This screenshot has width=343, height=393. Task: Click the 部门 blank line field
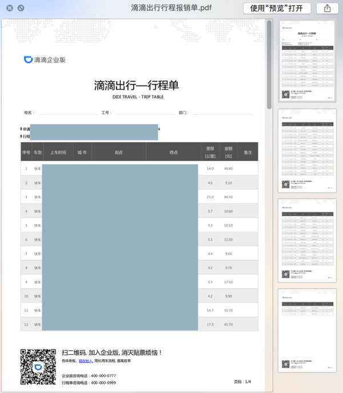click(x=223, y=113)
